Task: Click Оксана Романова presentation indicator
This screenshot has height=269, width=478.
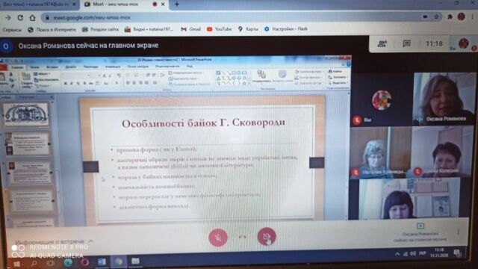Action: [420, 232]
